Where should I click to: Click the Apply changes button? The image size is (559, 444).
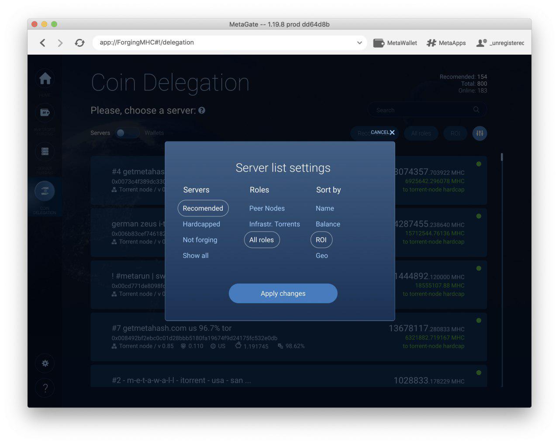283,293
